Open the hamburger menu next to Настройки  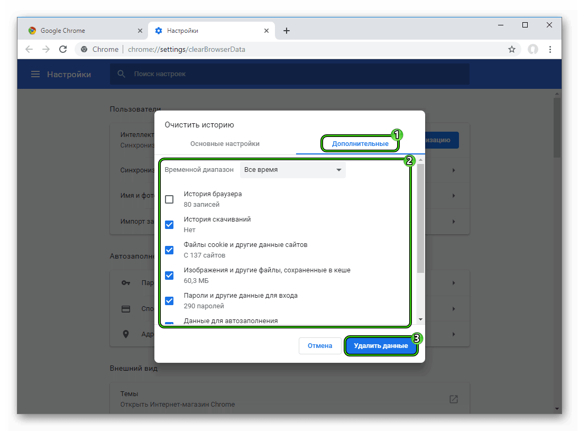pos(35,74)
